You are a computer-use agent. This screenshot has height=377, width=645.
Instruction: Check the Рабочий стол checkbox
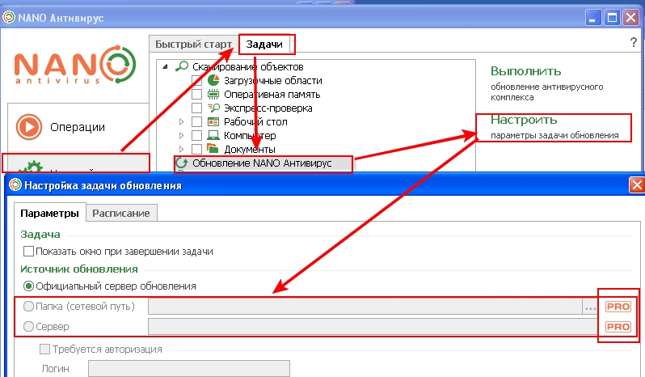pos(196,122)
